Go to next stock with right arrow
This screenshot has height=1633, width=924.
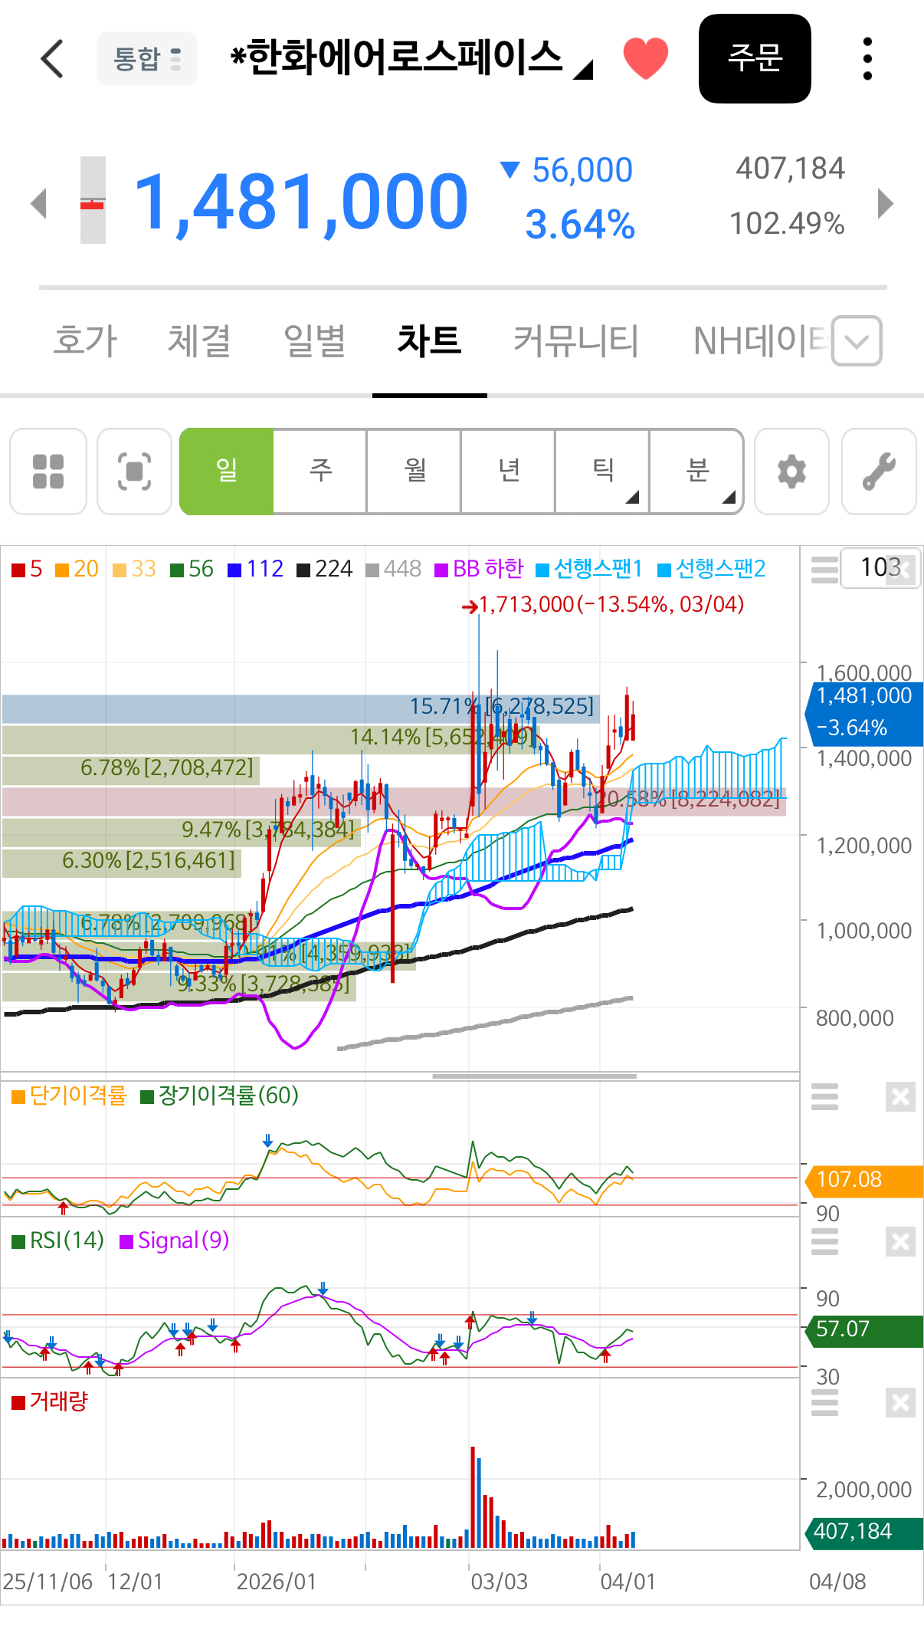886,203
